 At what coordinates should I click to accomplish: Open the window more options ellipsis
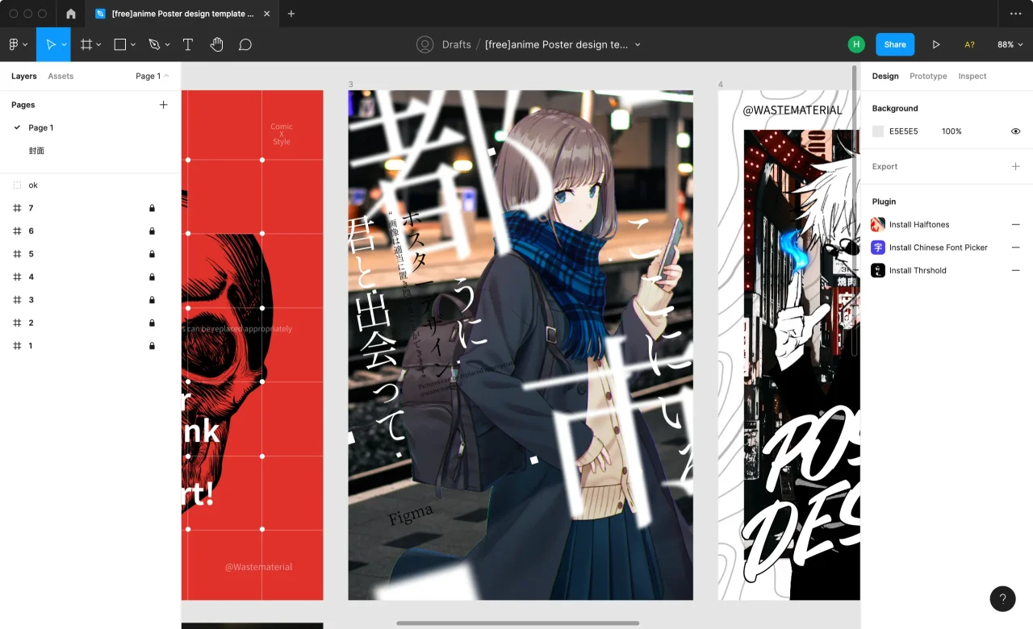[x=1015, y=14]
